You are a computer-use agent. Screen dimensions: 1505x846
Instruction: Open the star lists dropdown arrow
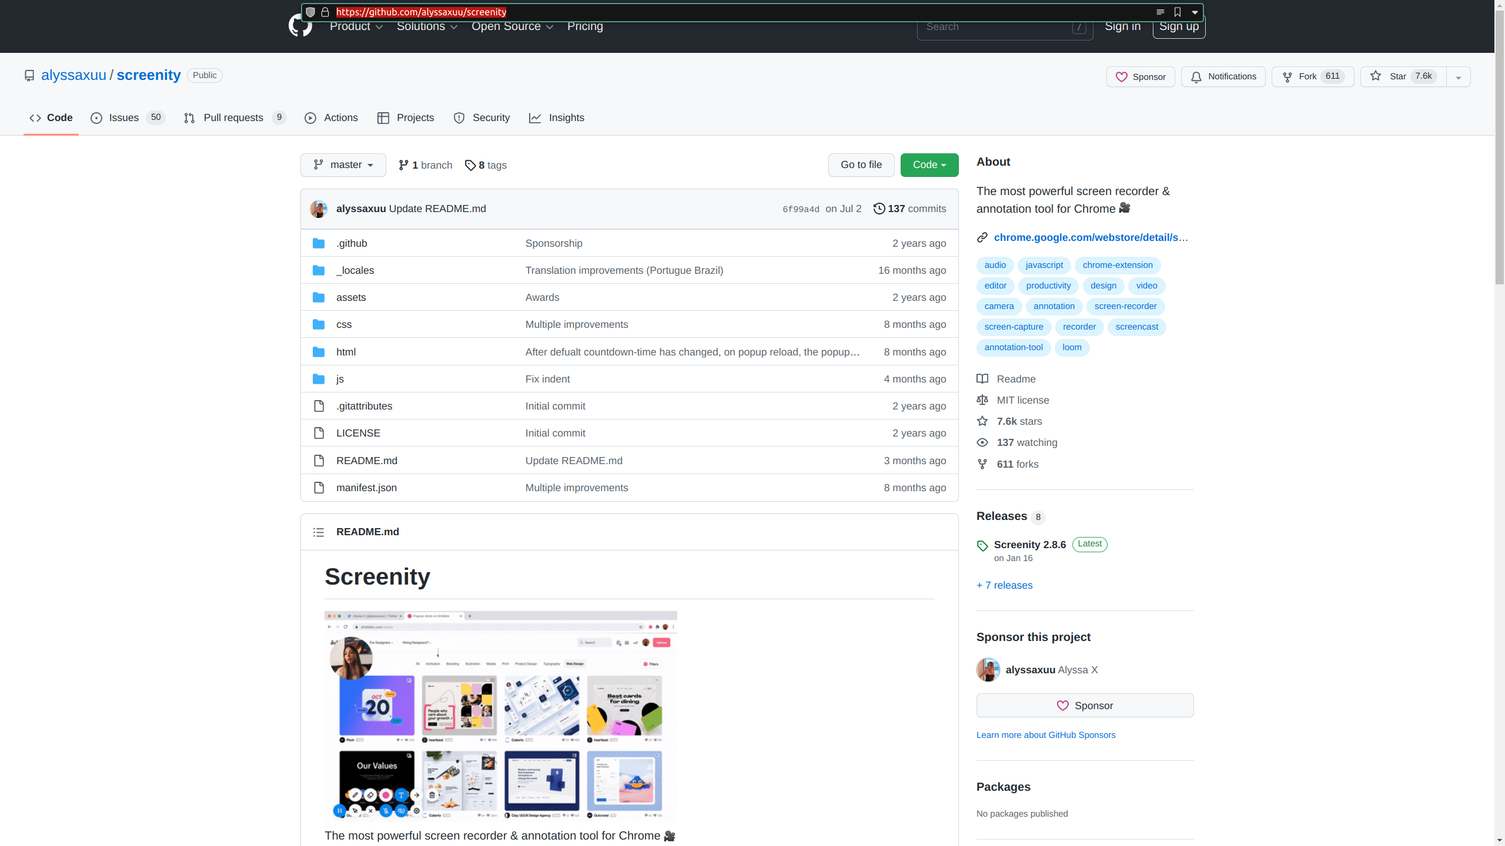[1458, 77]
